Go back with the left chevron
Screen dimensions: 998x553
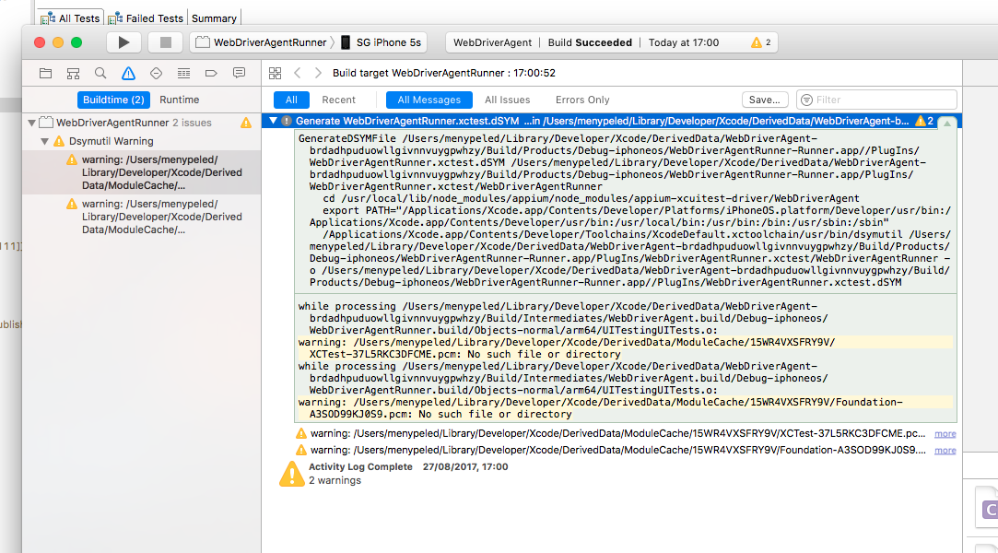[x=298, y=73]
